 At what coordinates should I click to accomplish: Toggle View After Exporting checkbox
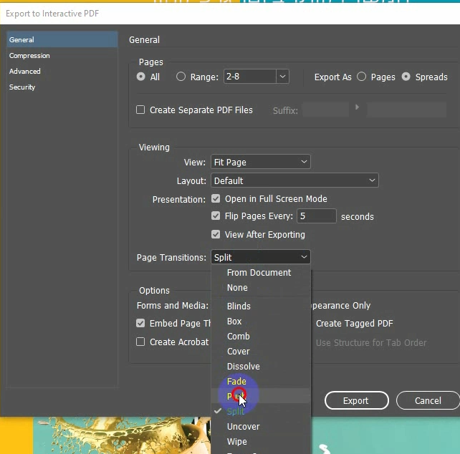216,234
